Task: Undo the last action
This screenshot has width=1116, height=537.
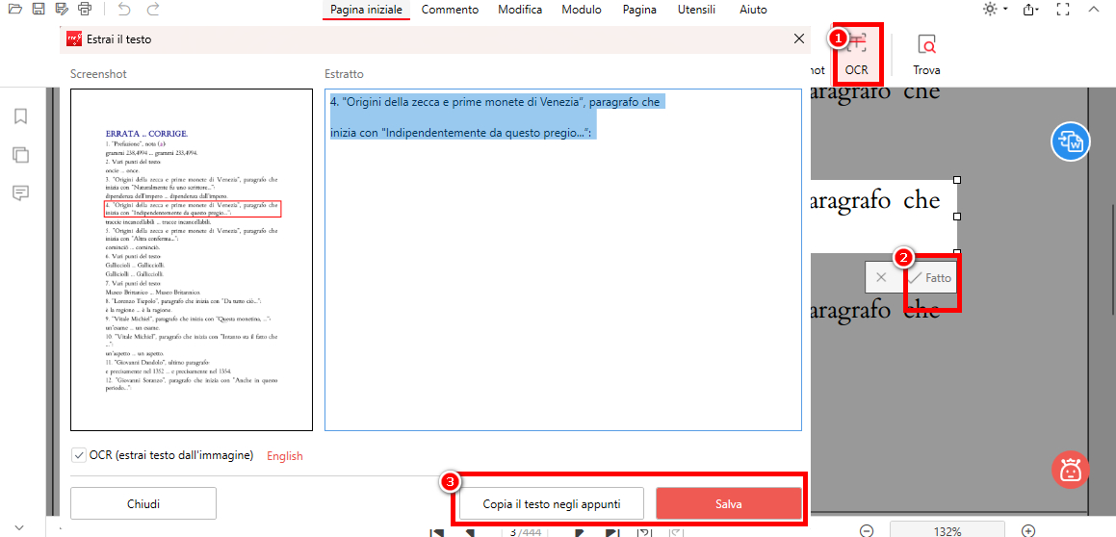Action: coord(124,10)
